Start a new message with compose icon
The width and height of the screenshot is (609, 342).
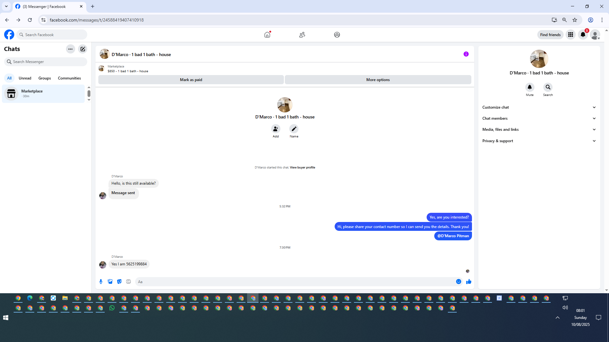[x=83, y=49]
